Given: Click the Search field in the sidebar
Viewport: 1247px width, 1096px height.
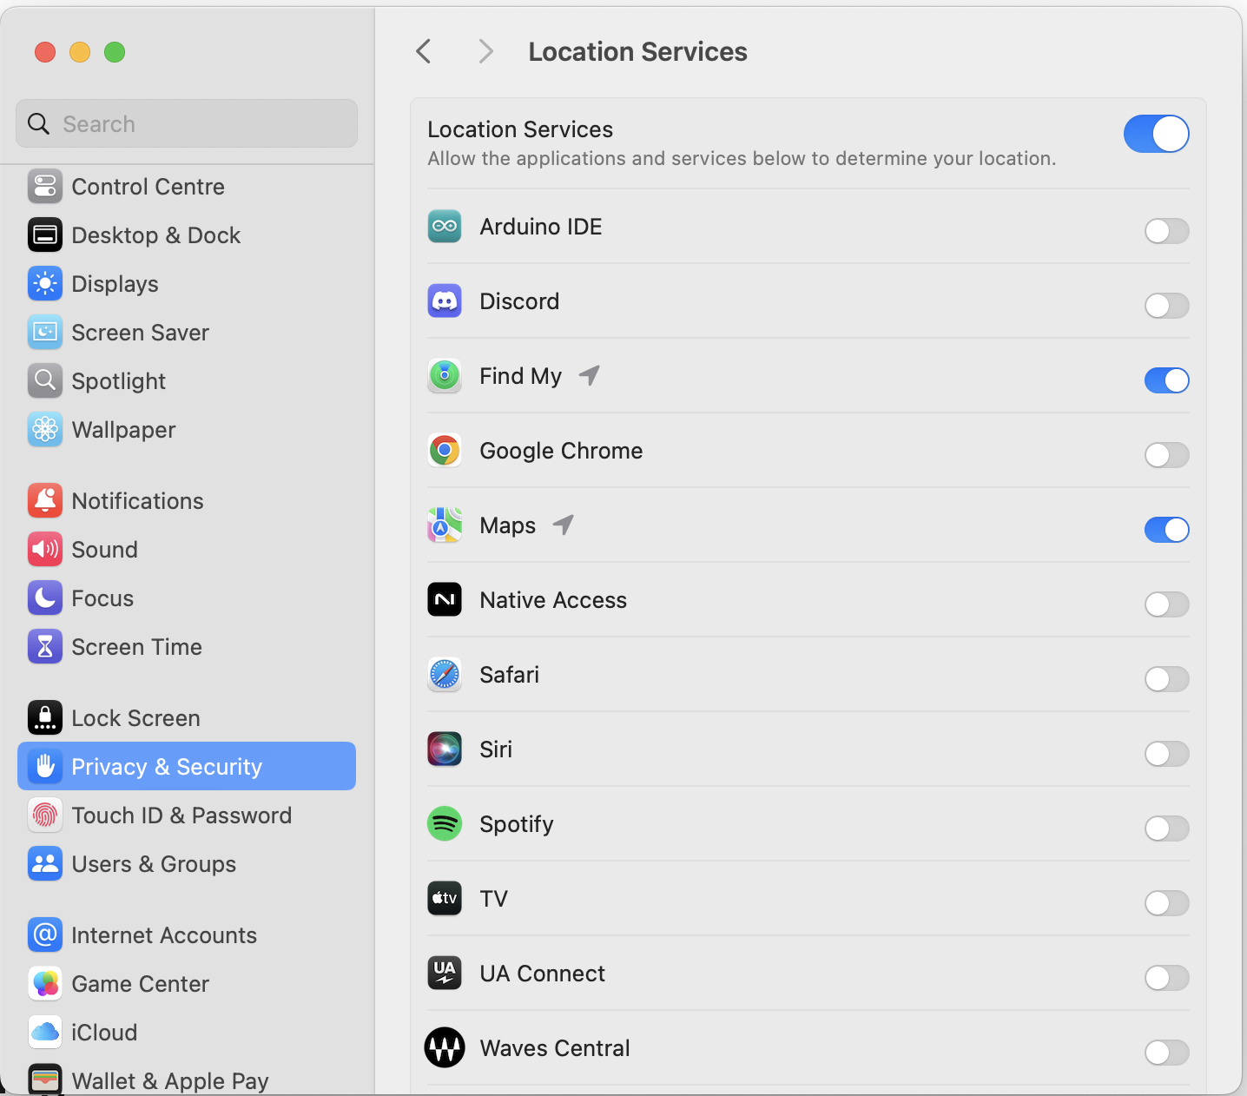Looking at the screenshot, I should click(187, 124).
